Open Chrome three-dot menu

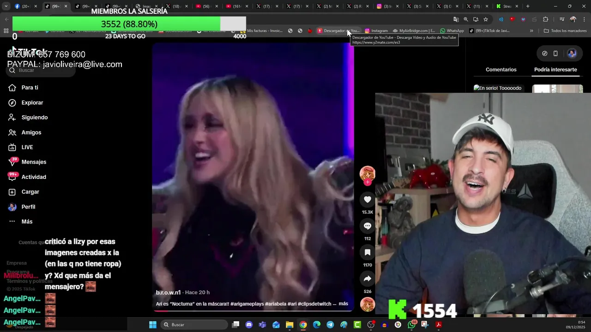click(584, 19)
